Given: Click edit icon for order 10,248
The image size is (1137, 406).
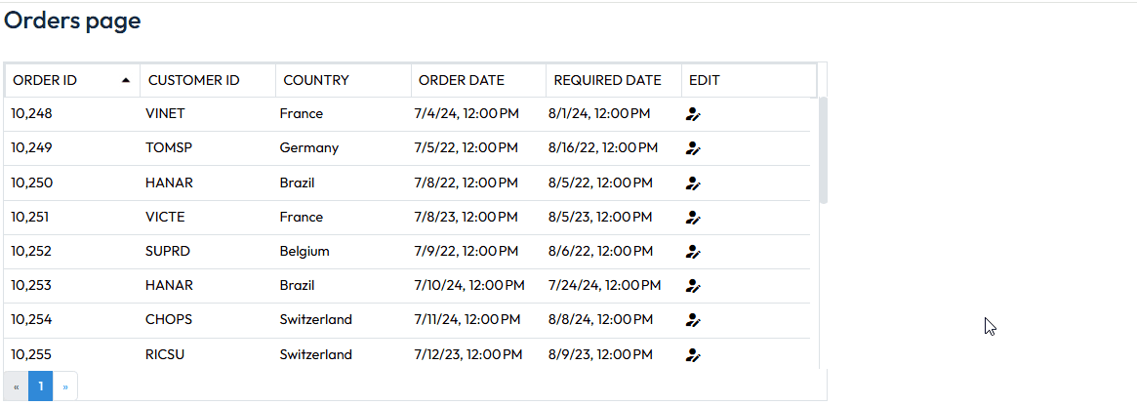Looking at the screenshot, I should (x=693, y=114).
